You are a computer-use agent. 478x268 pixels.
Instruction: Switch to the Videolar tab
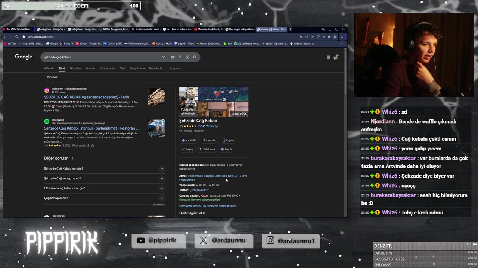click(90, 68)
